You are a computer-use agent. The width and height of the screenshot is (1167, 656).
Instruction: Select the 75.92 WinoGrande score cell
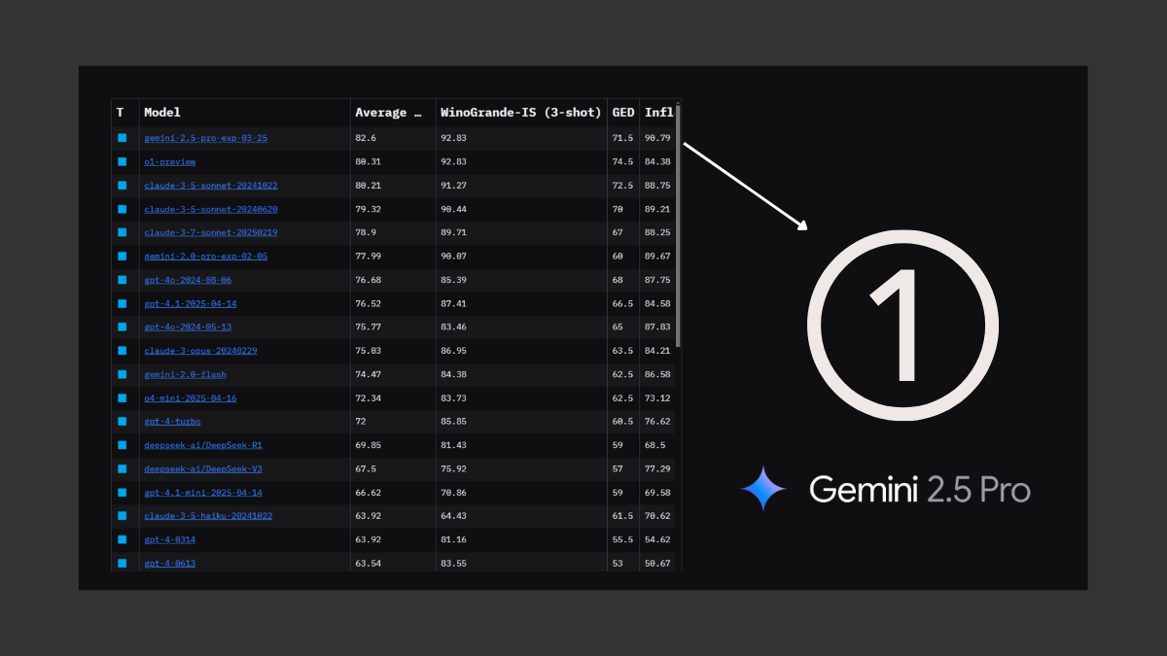coord(453,468)
